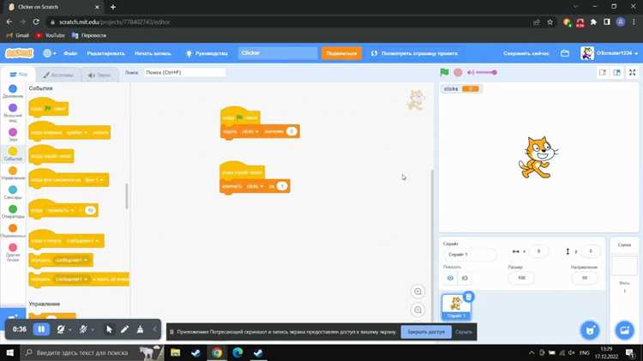Open Microsoft Edge from the taskbar
Viewport: 643px width, 361px height.
tap(237, 352)
